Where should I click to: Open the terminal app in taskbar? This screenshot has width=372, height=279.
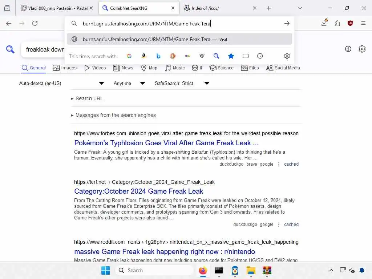pos(219,270)
